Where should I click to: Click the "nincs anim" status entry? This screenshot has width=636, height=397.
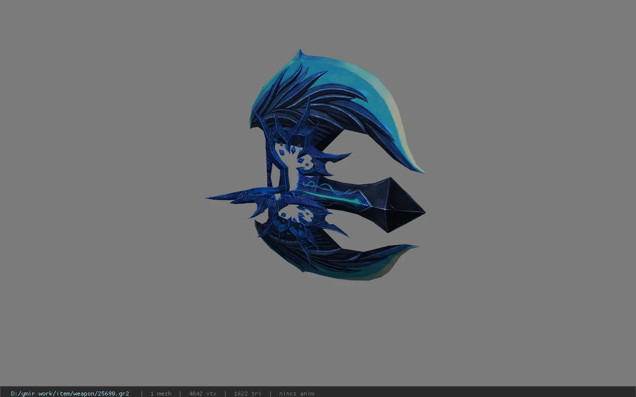(297, 394)
